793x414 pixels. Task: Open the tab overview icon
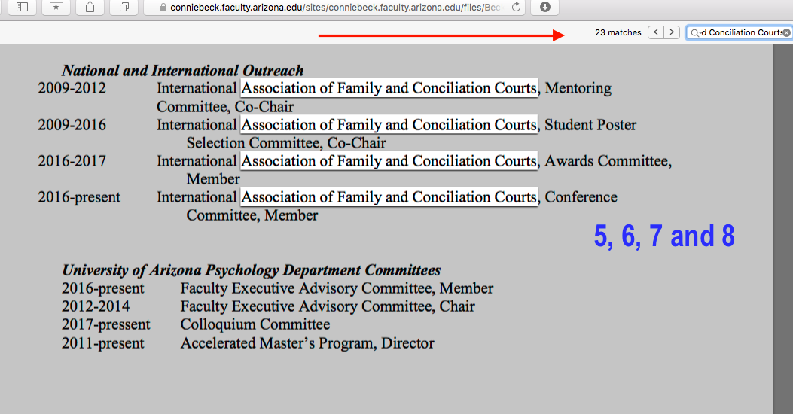[124, 7]
